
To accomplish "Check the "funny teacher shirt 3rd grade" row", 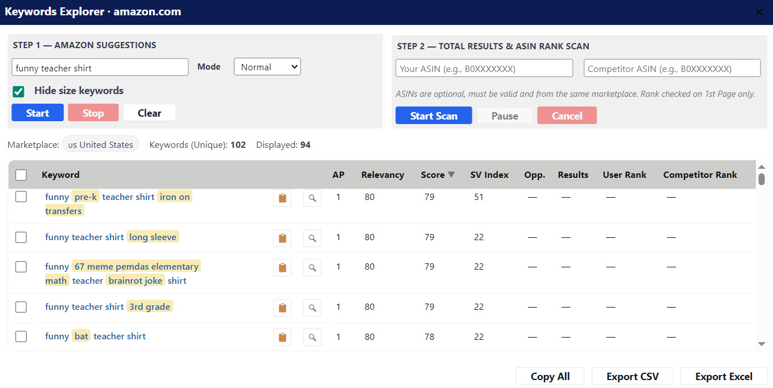I will tap(21, 307).
